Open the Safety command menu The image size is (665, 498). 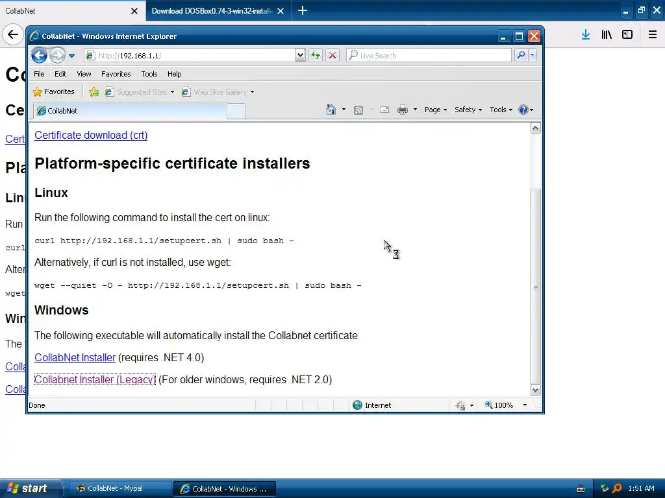(468, 110)
